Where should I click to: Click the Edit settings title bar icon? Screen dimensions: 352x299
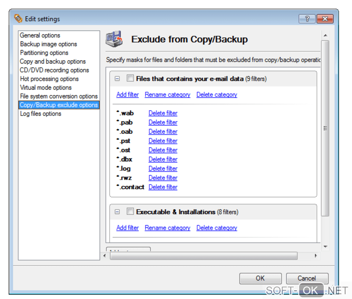click(18, 18)
